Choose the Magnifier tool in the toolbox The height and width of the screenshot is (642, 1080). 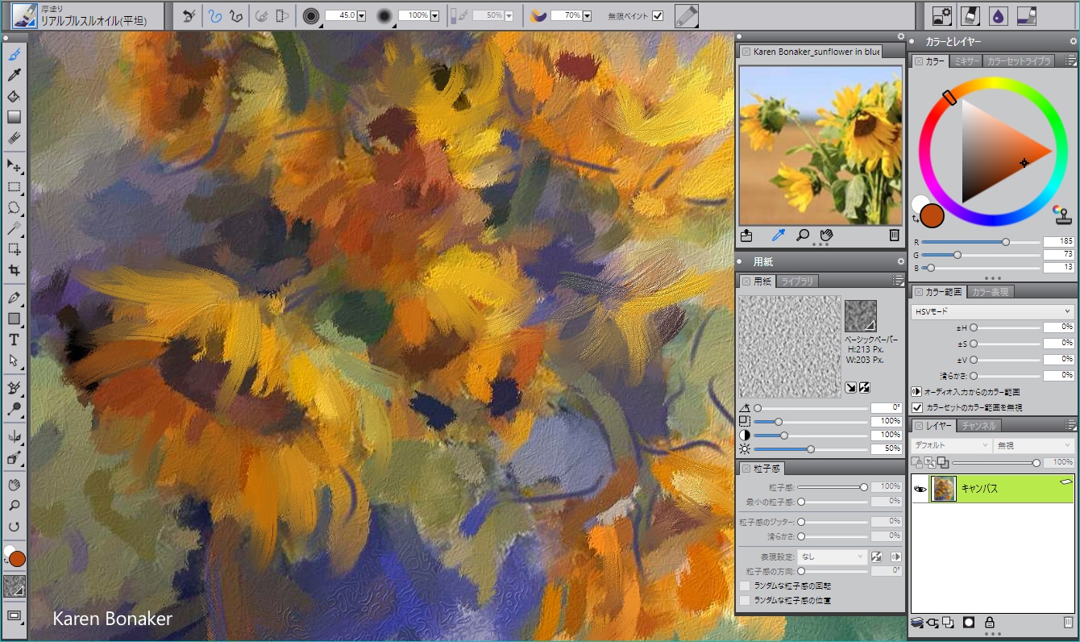pos(14,506)
